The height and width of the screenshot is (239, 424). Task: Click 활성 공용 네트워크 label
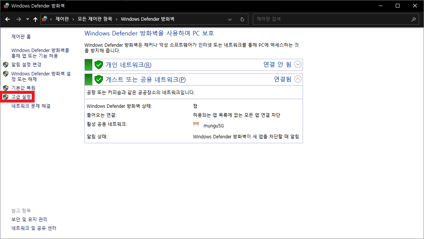[107, 124]
